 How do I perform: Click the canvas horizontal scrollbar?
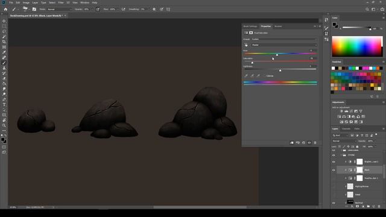pos(200,207)
